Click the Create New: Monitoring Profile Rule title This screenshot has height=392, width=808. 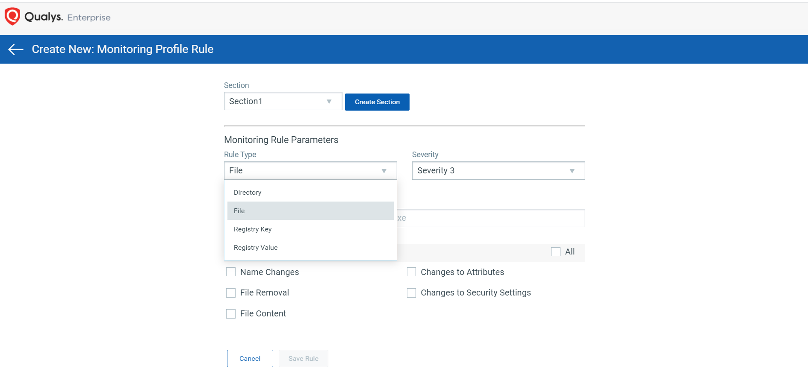[x=123, y=50]
